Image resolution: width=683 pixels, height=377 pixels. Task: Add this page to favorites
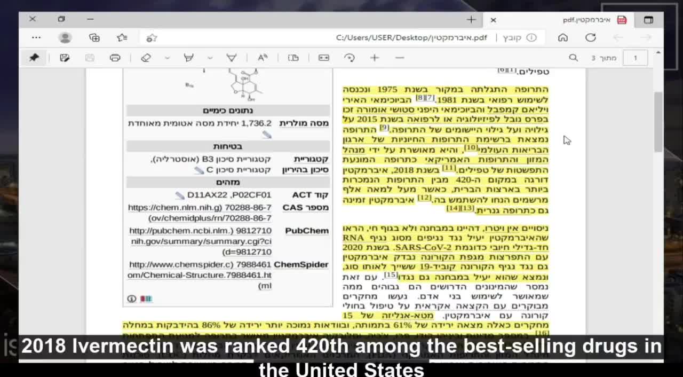152,37
